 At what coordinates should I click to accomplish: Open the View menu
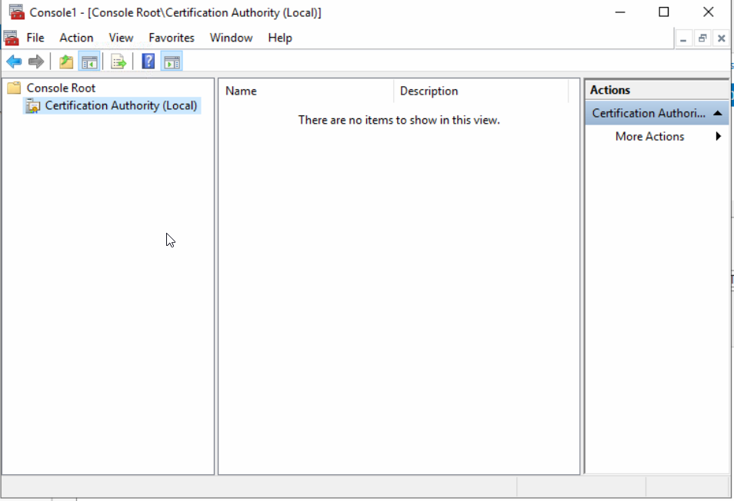(121, 37)
